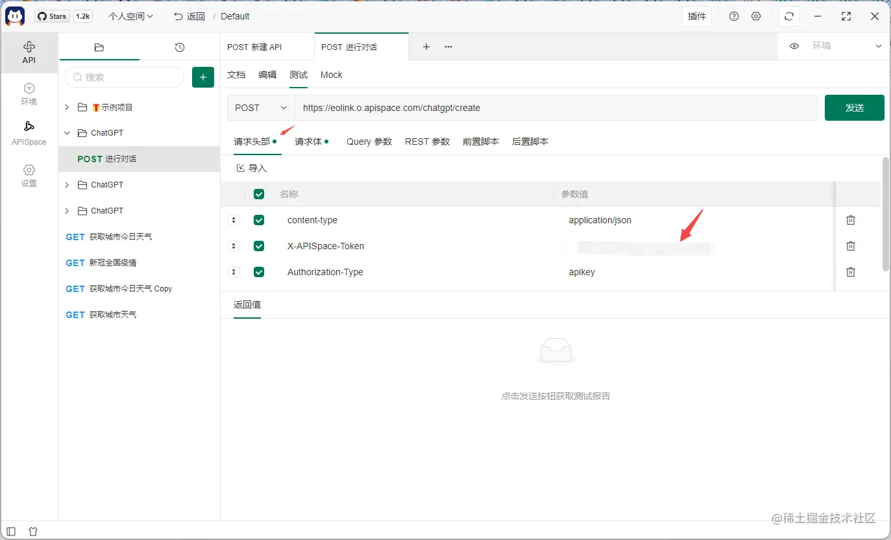Open the settings gear in title bar
Screen dimensions: 891x540
pos(756,16)
